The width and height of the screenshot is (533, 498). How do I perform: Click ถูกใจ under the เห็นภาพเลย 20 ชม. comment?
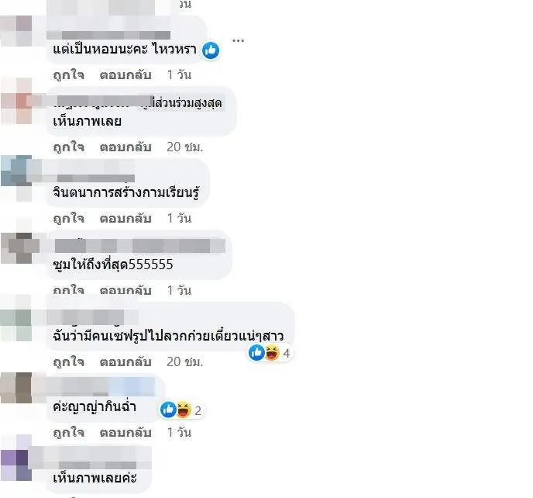(x=69, y=147)
